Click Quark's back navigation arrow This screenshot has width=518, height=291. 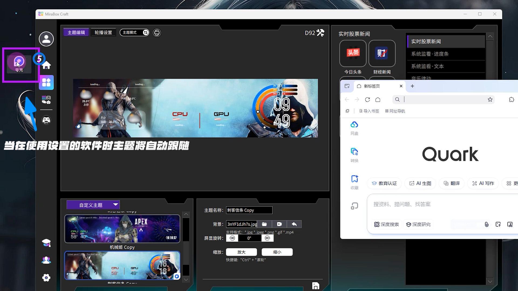[347, 100]
